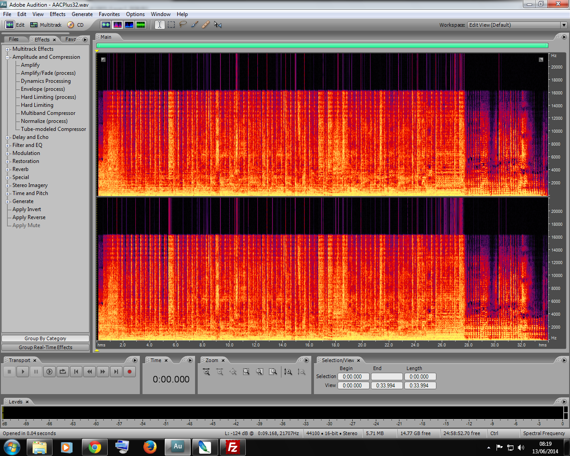This screenshot has width=570, height=456.
Task: Click the Zoom In Vertically icon
Action: point(288,371)
